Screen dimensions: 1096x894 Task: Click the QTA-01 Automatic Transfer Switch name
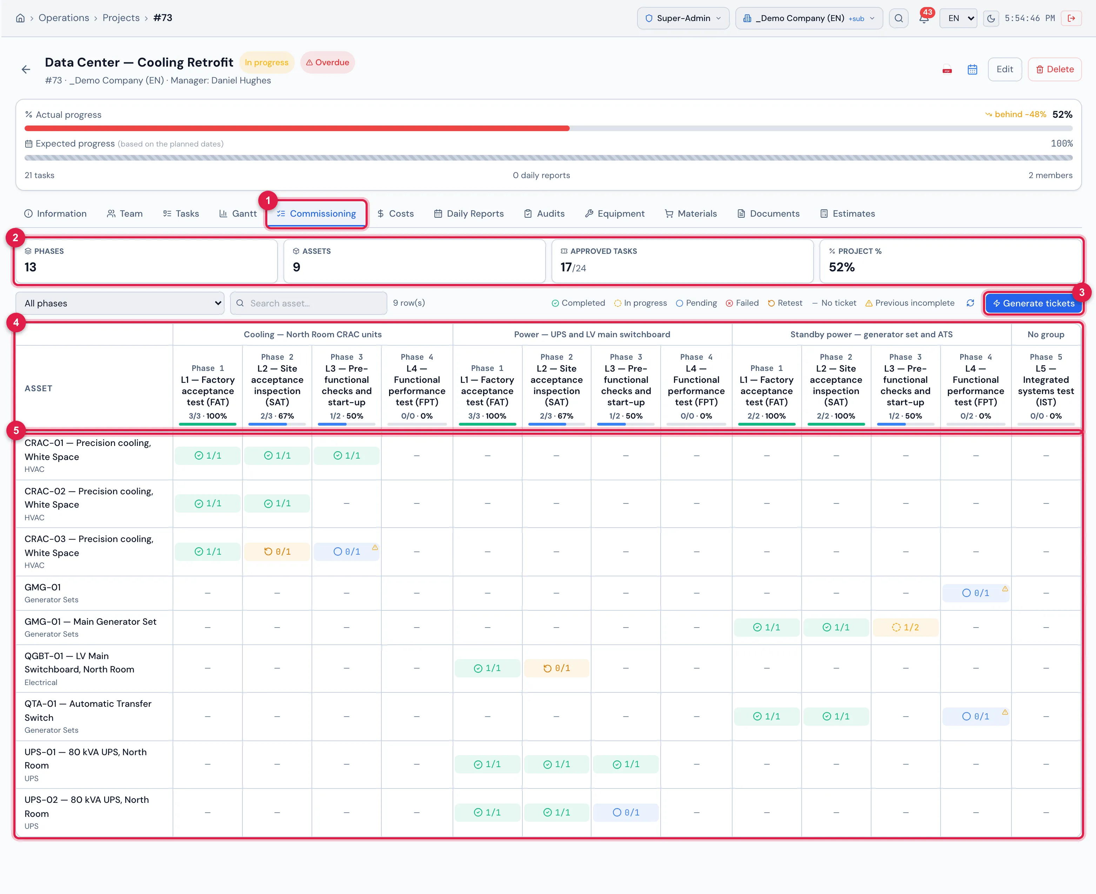[x=88, y=710]
